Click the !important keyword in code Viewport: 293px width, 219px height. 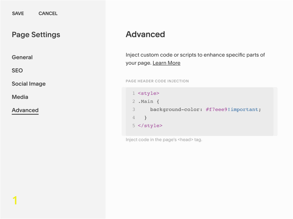pyautogui.click(x=243, y=109)
